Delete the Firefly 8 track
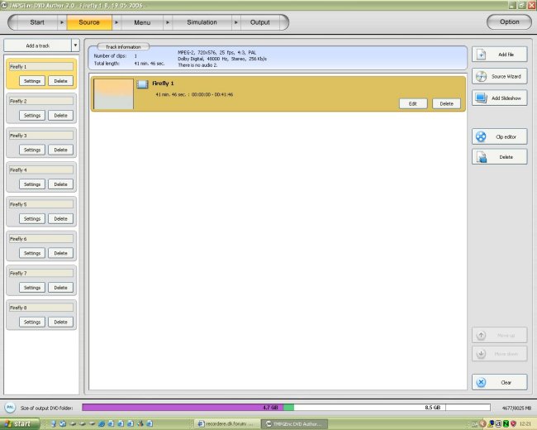The image size is (537, 430). (60, 322)
